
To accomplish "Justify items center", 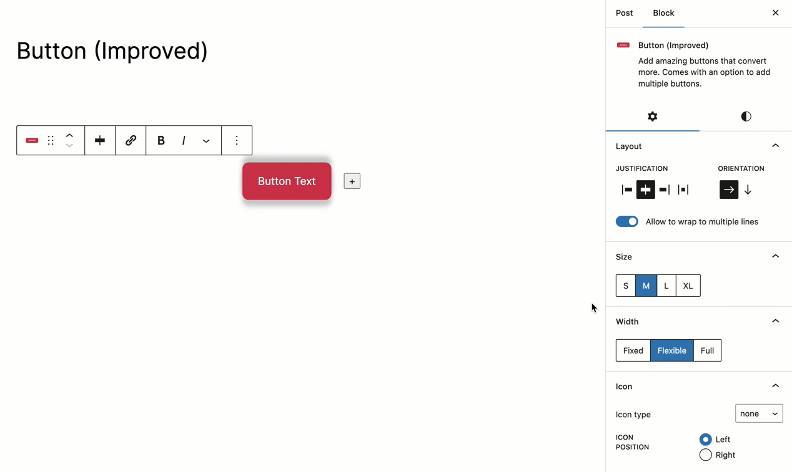I will click(x=645, y=190).
